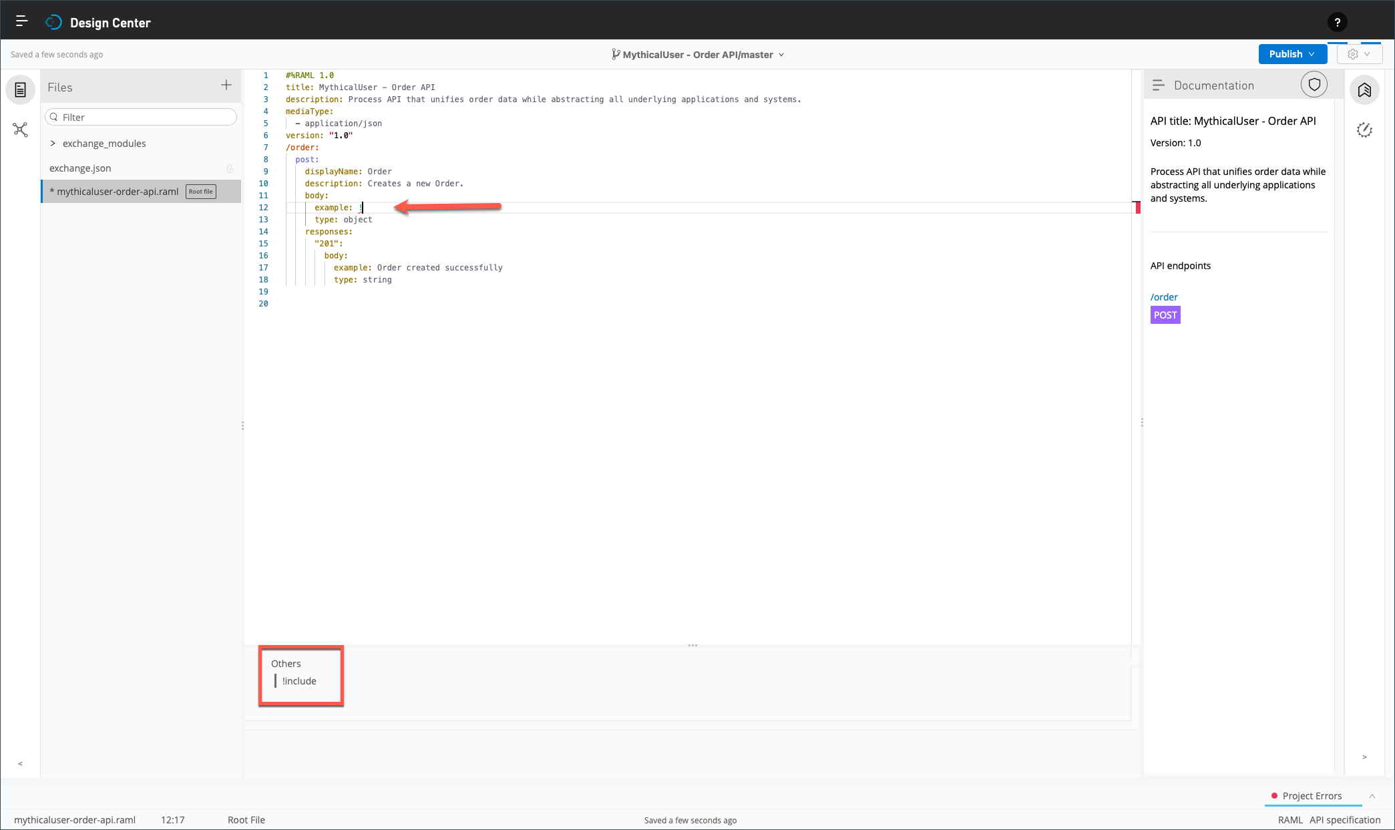Image resolution: width=1395 pixels, height=830 pixels.
Task: Click the Design Center logo icon
Action: [53, 23]
